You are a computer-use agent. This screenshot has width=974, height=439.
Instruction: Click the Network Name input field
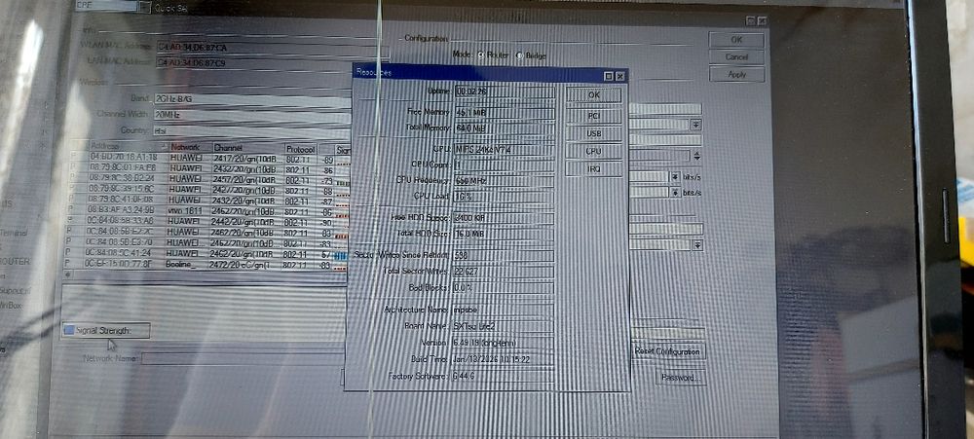pyautogui.click(x=243, y=358)
